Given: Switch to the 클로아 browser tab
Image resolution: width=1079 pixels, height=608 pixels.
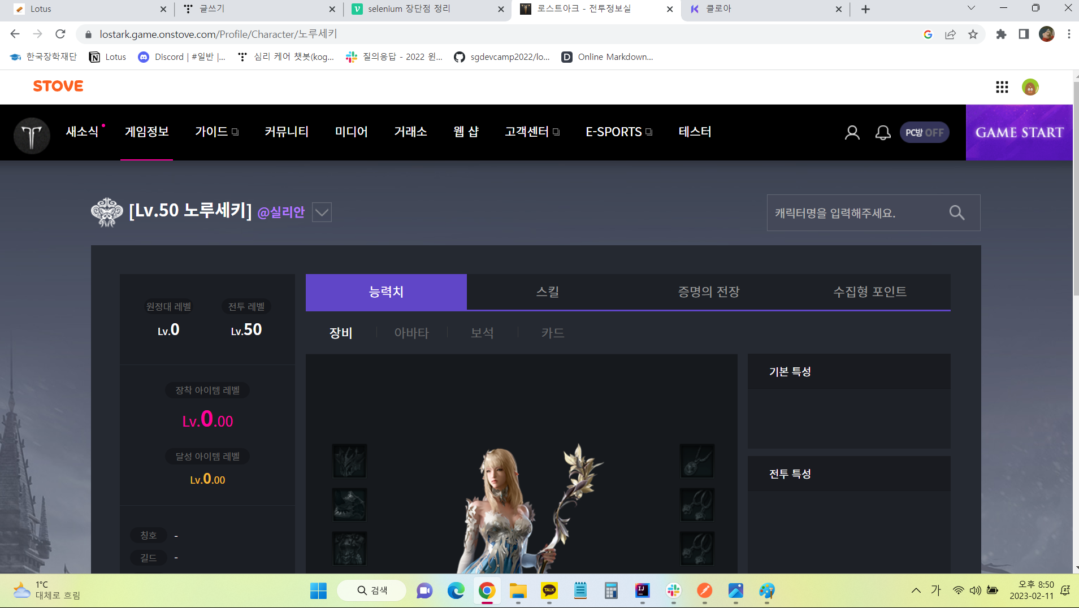Looking at the screenshot, I should point(765,9).
